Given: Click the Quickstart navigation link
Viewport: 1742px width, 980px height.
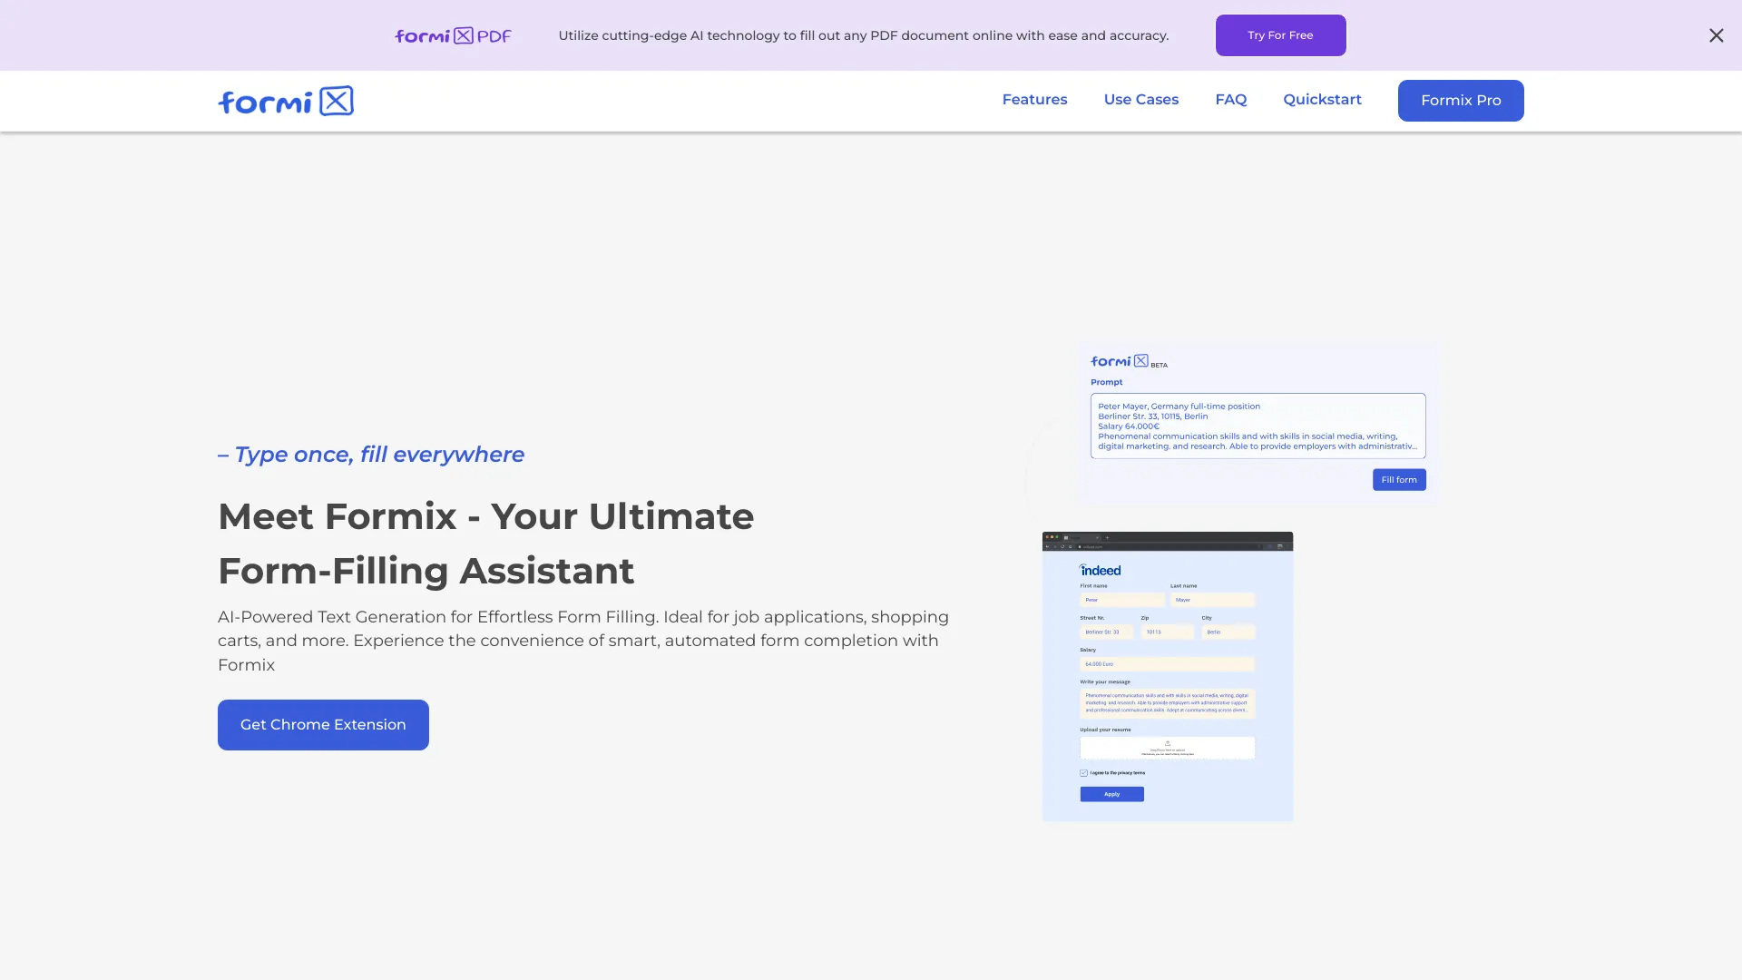Looking at the screenshot, I should point(1321,99).
